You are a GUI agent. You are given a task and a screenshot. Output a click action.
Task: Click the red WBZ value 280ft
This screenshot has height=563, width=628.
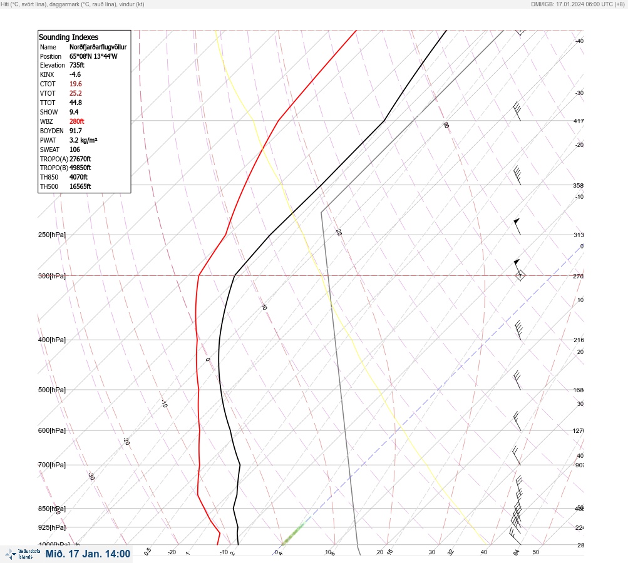pos(77,121)
